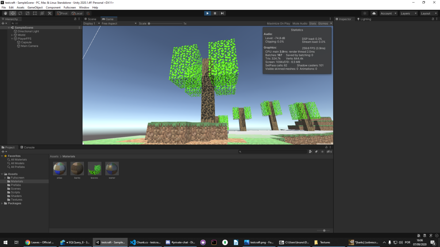Switch to the Console tab
440x247 pixels.
point(27,147)
